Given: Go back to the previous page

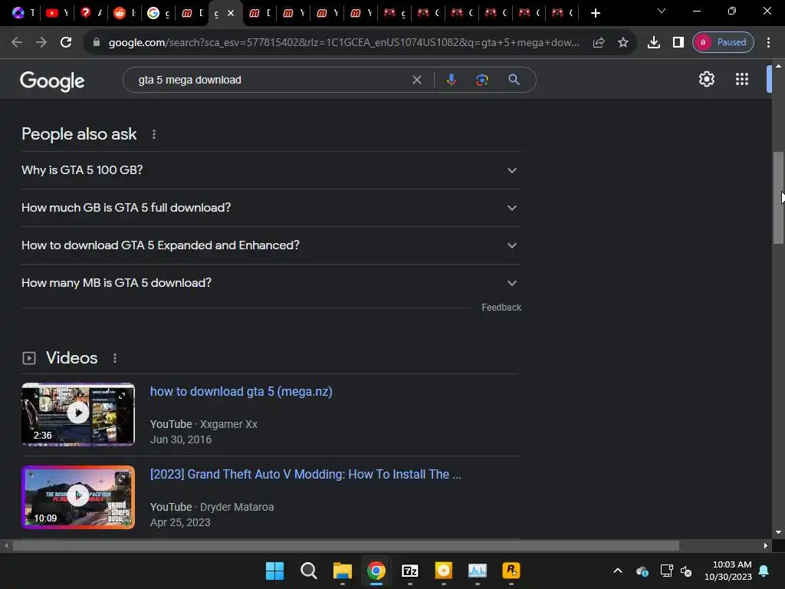Looking at the screenshot, I should [x=17, y=42].
